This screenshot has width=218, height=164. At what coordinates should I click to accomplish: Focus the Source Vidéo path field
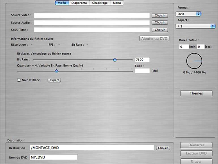pos(92,16)
